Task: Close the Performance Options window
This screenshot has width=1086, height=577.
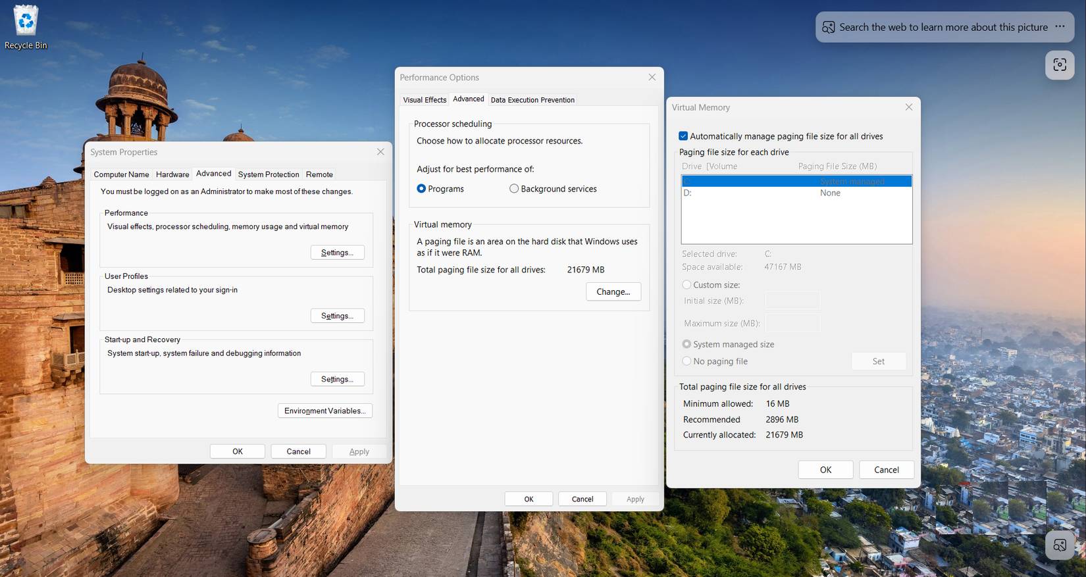Action: tap(652, 77)
